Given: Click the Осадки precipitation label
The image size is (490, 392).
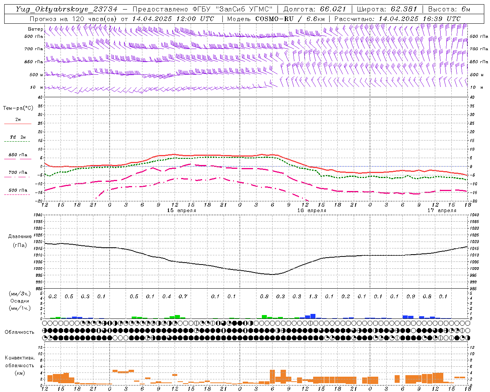Looking at the screenshot, I should [x=20, y=301].
